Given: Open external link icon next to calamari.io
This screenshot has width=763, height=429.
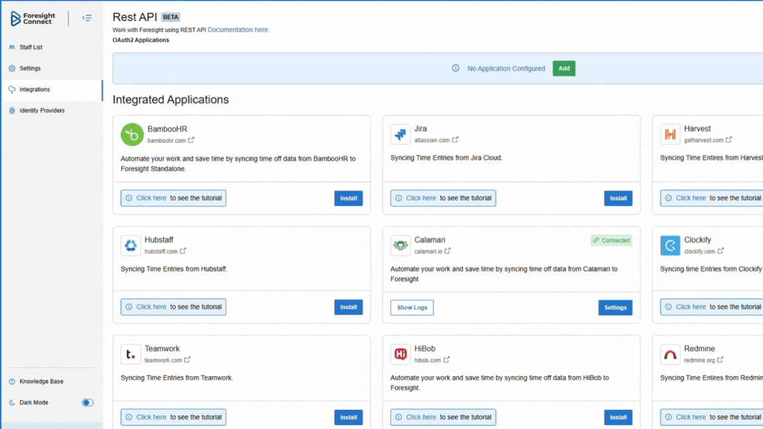Looking at the screenshot, I should click(448, 251).
